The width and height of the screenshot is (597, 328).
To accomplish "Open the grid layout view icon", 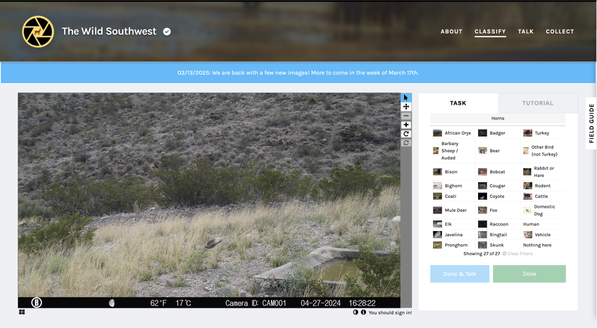I will (22, 312).
